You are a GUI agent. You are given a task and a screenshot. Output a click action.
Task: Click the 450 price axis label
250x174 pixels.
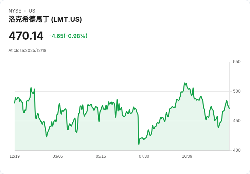pos(237,121)
